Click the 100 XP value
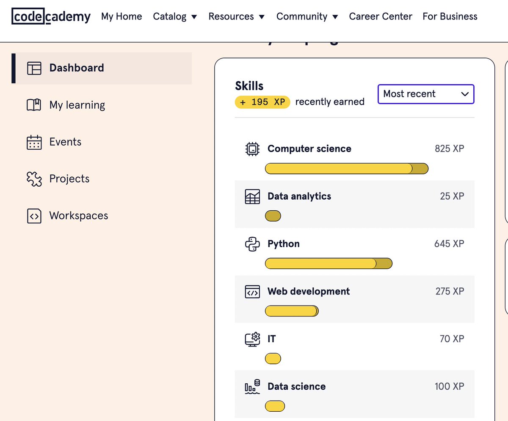This screenshot has height=421, width=508. click(x=450, y=387)
